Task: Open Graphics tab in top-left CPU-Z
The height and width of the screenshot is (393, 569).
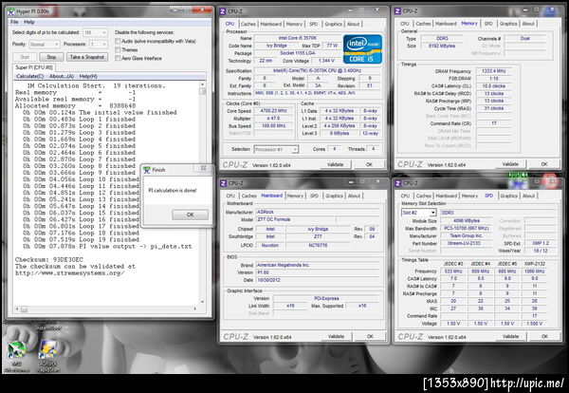Action: [x=333, y=24]
